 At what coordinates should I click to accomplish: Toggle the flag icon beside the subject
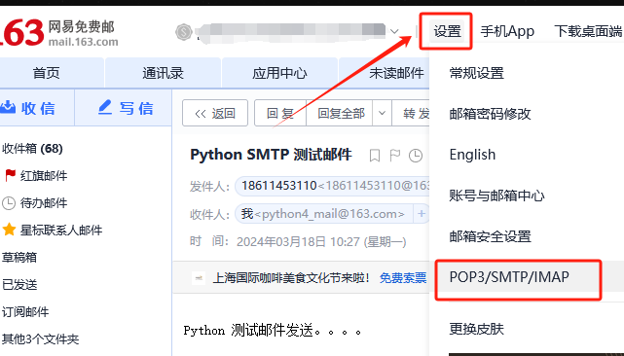pyautogui.click(x=395, y=155)
